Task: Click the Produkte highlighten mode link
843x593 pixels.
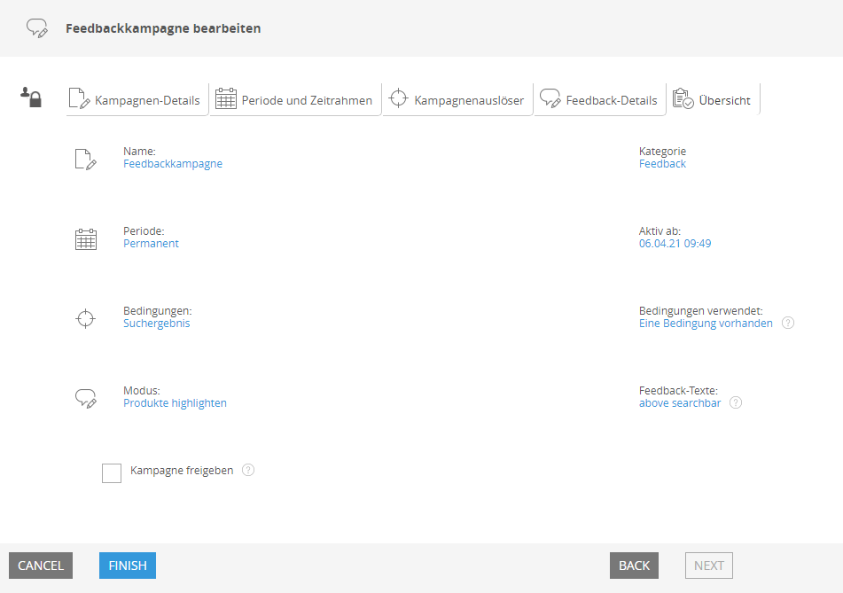Action: click(x=175, y=402)
